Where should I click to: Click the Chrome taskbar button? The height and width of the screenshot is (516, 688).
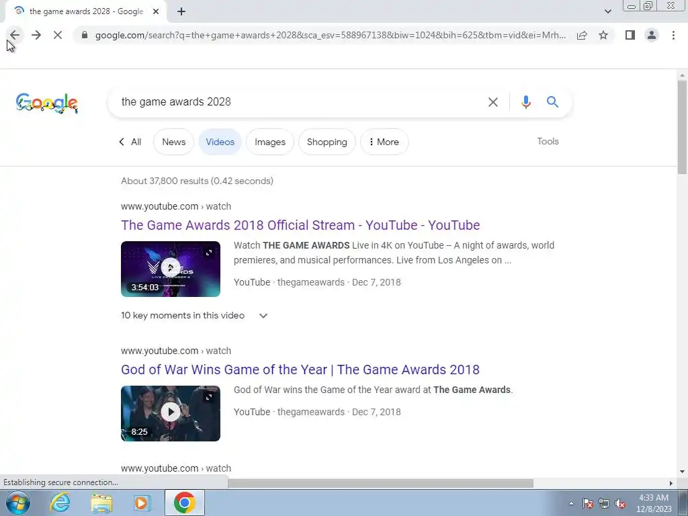click(x=185, y=503)
